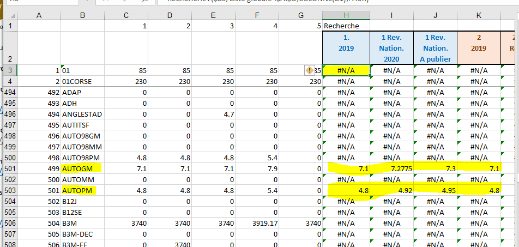This screenshot has width=519, height=247.
Task: Click the error warning icon beside row 3
Action: tap(310, 70)
